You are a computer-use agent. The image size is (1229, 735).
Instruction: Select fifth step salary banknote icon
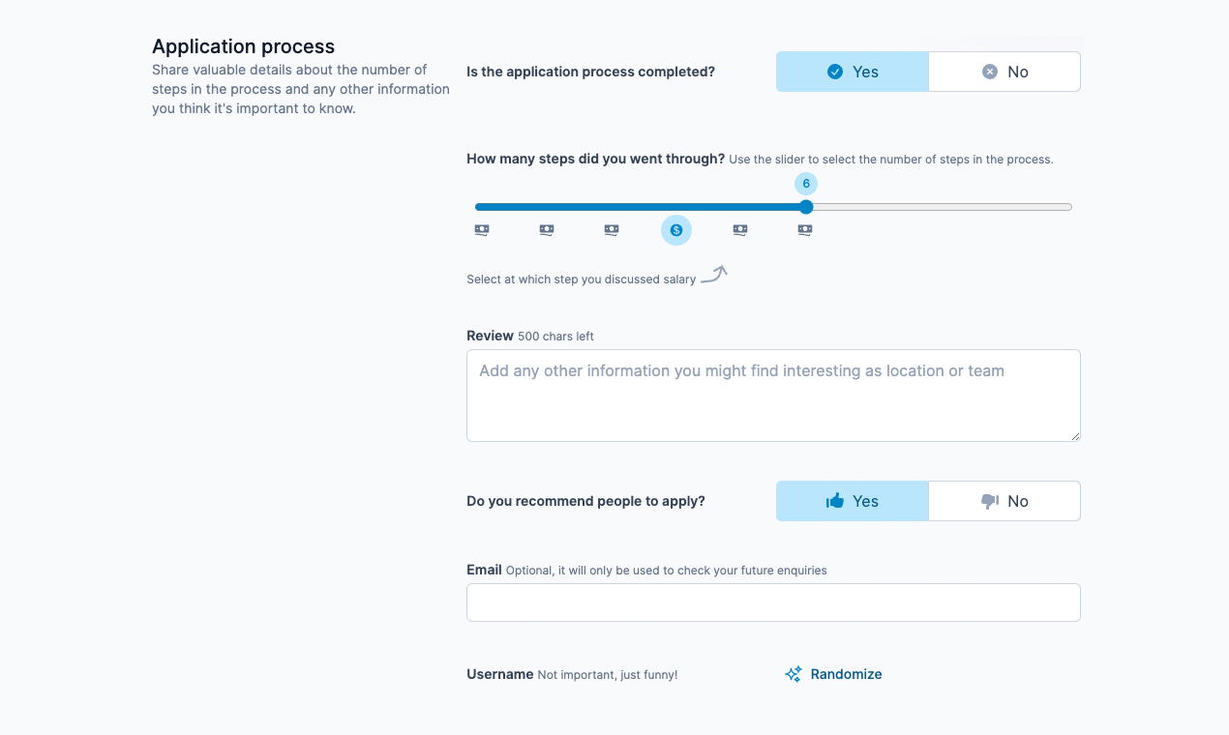tap(740, 230)
